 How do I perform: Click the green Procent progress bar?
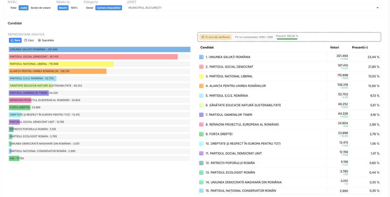click(287, 39)
